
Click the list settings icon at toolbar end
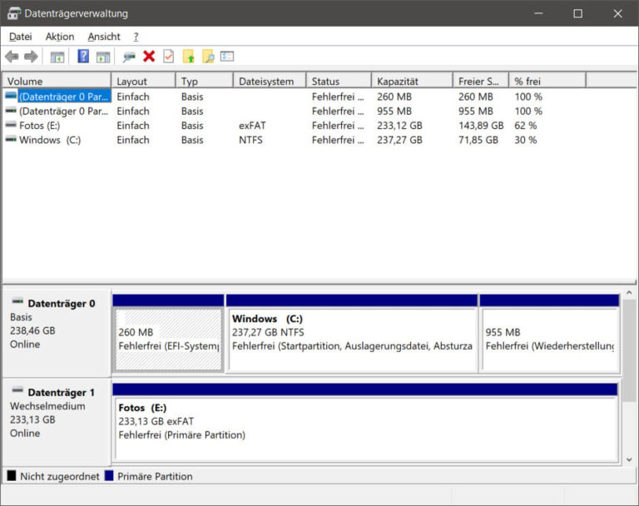pos(227,57)
